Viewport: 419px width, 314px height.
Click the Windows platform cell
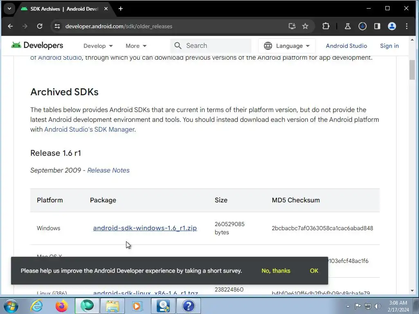coord(48,228)
